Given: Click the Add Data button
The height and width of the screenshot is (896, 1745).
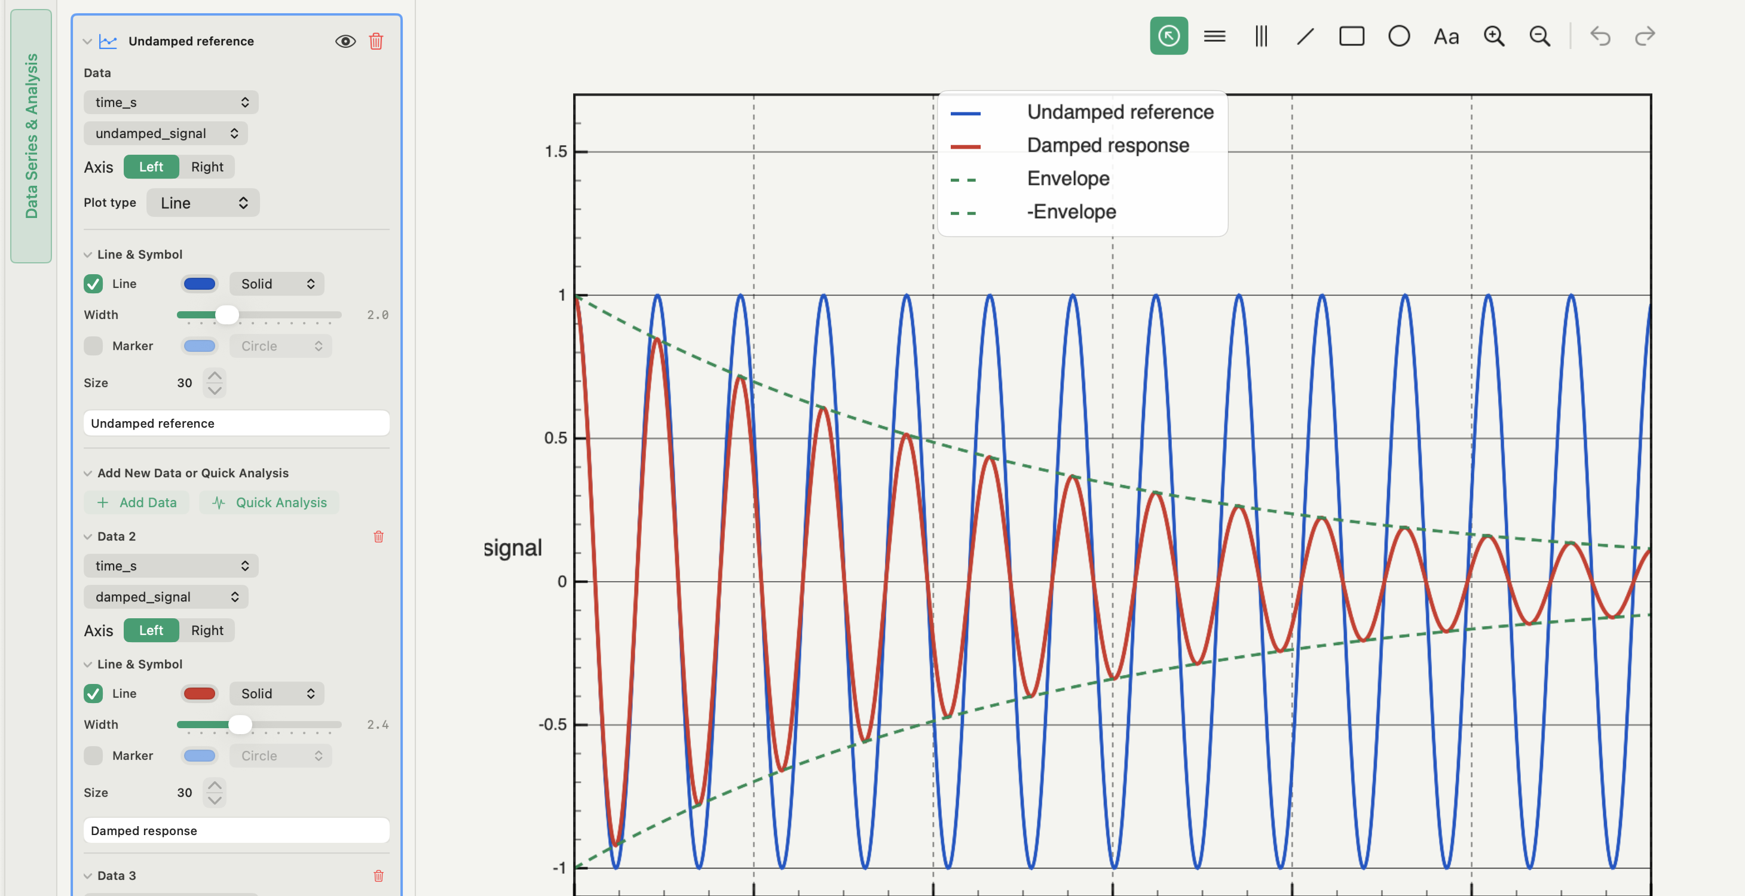Looking at the screenshot, I should pyautogui.click(x=137, y=502).
